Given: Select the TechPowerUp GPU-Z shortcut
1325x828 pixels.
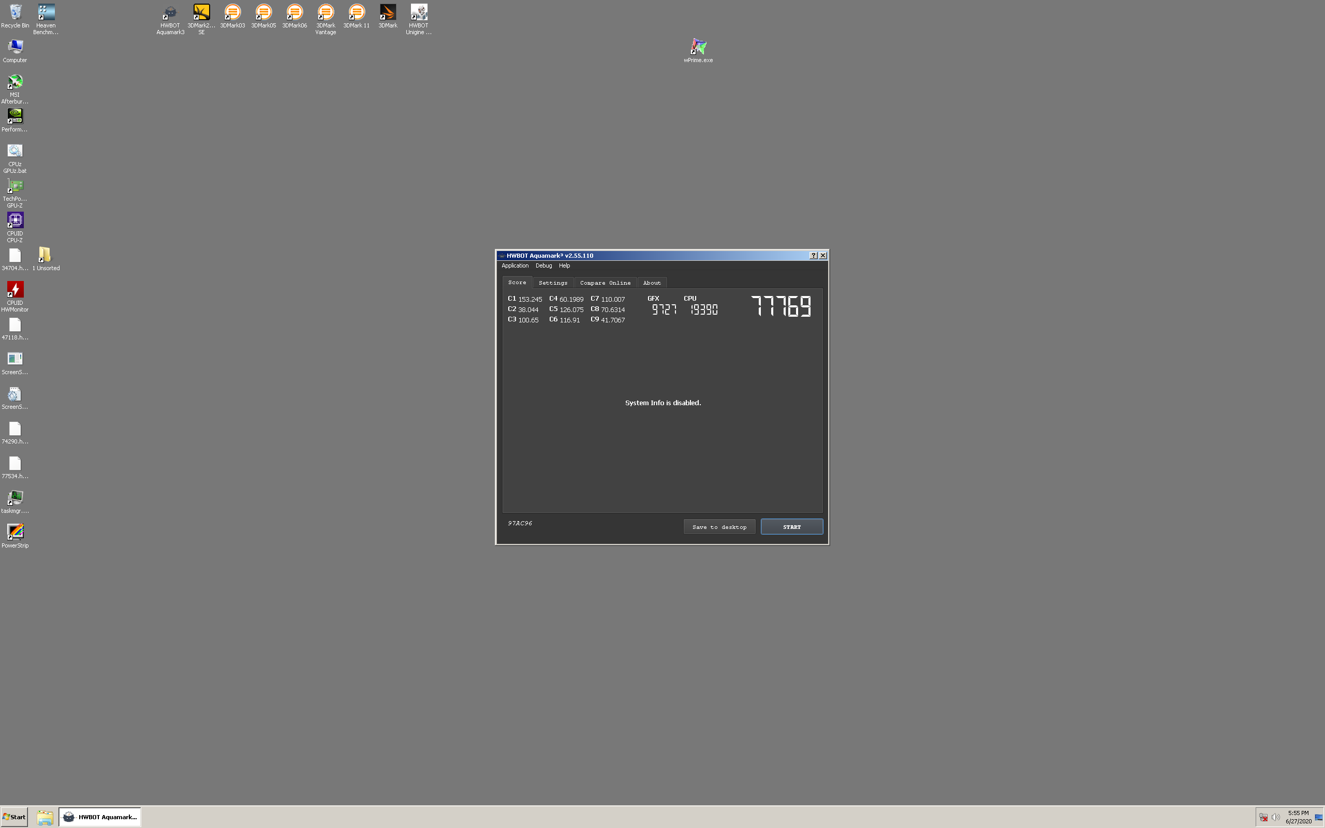Looking at the screenshot, I should point(15,193).
